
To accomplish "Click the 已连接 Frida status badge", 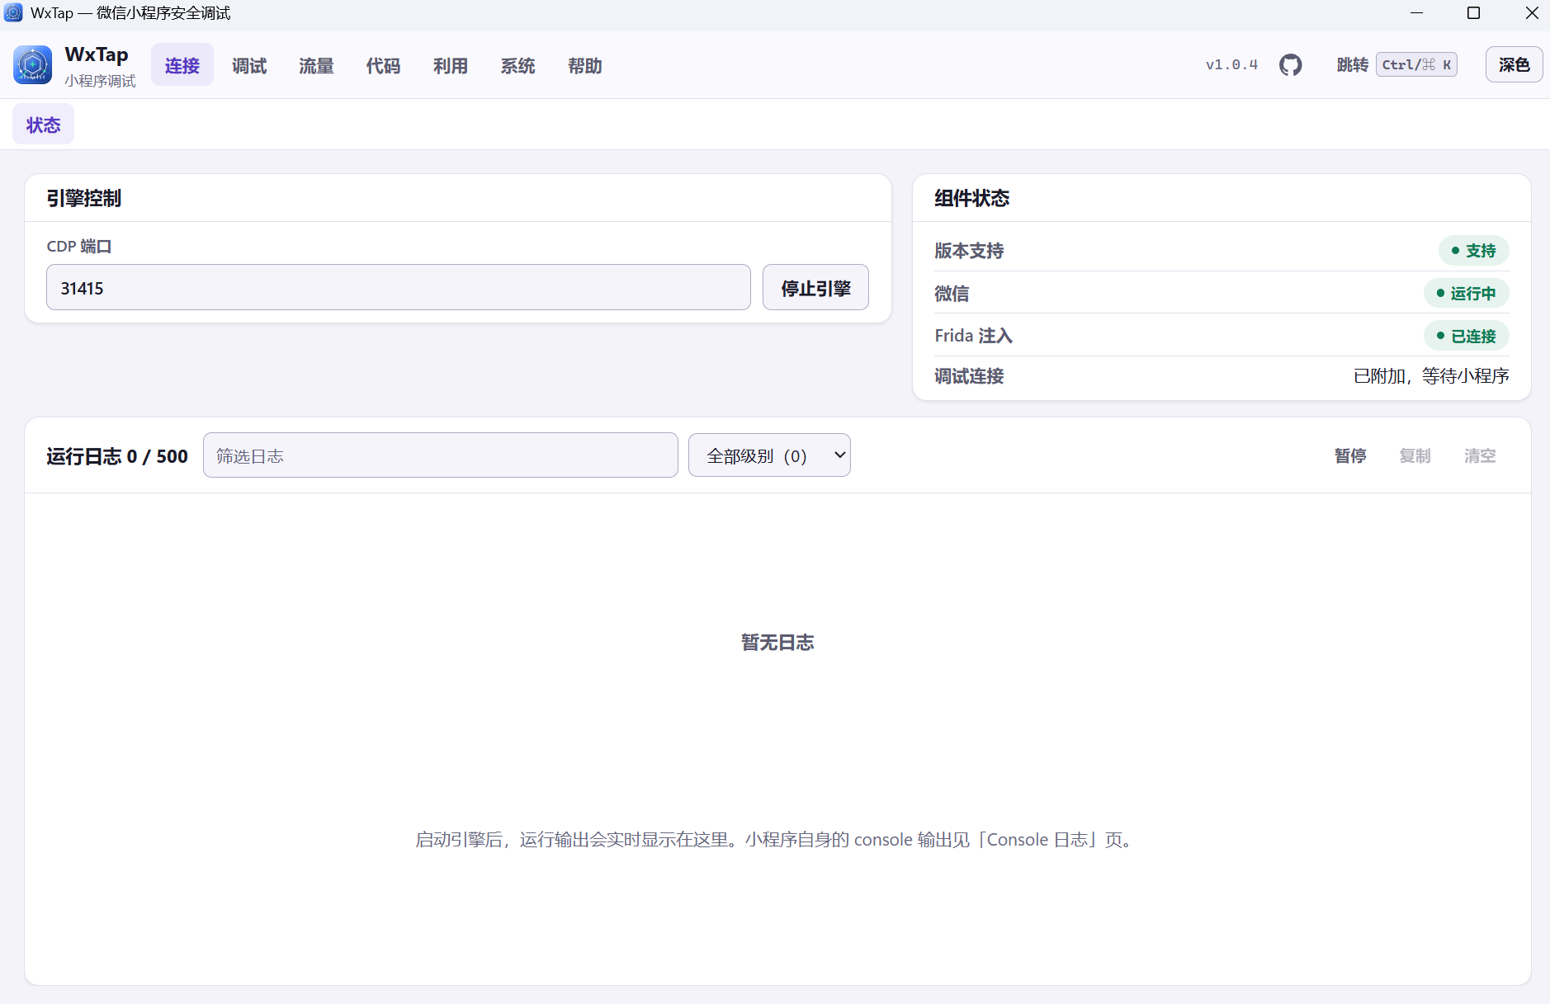I will (x=1467, y=336).
